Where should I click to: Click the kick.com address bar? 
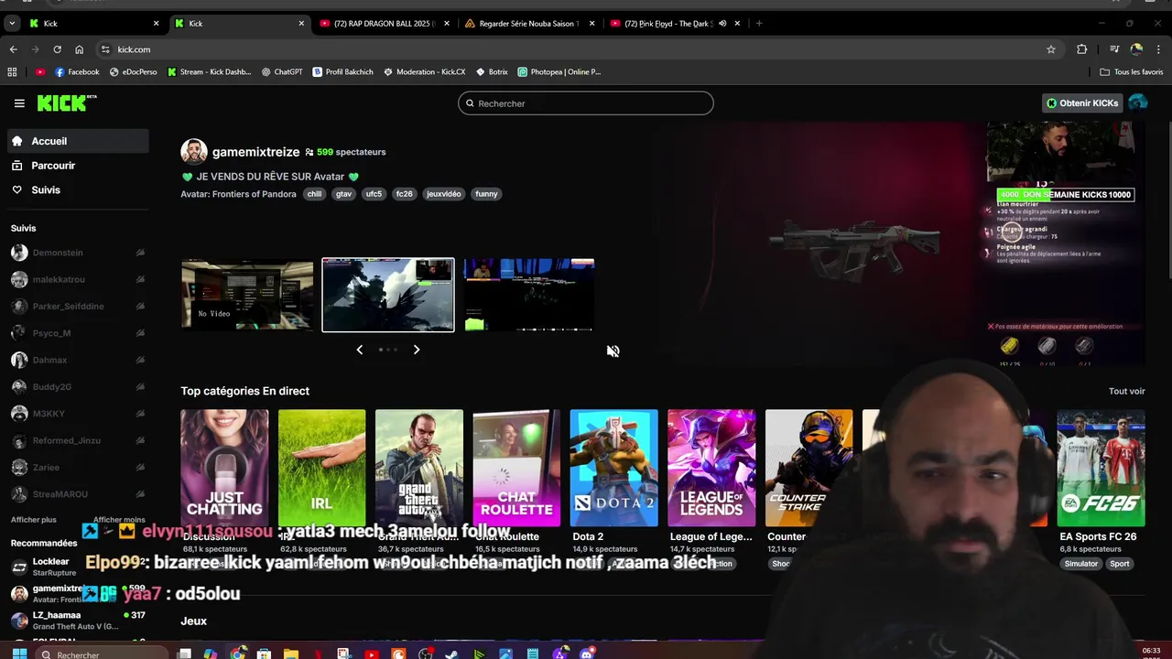(577, 49)
